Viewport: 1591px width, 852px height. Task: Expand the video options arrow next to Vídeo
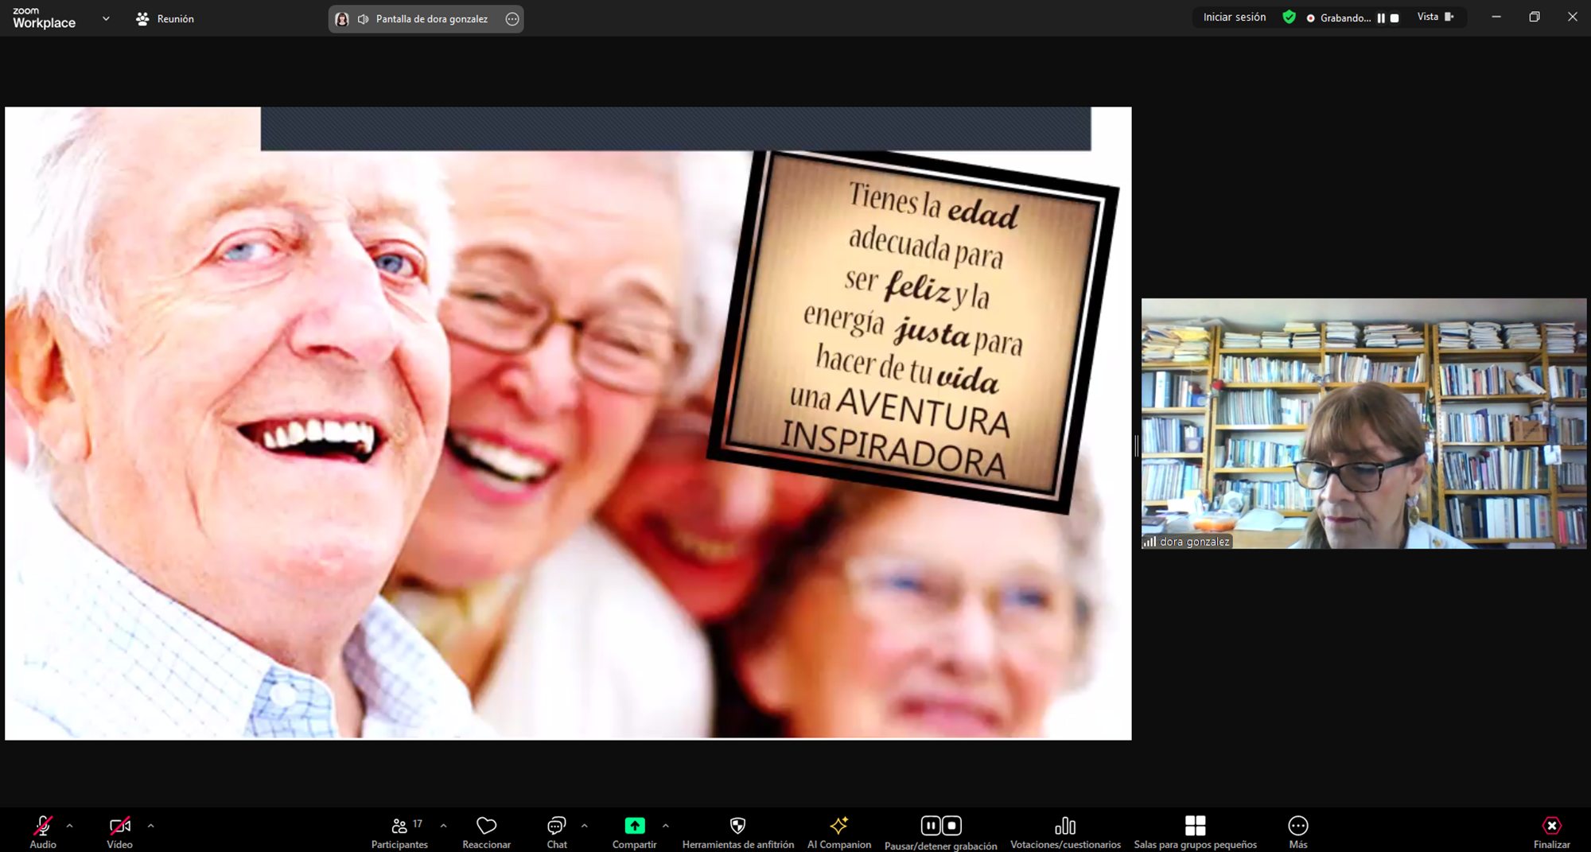pyautogui.click(x=150, y=826)
